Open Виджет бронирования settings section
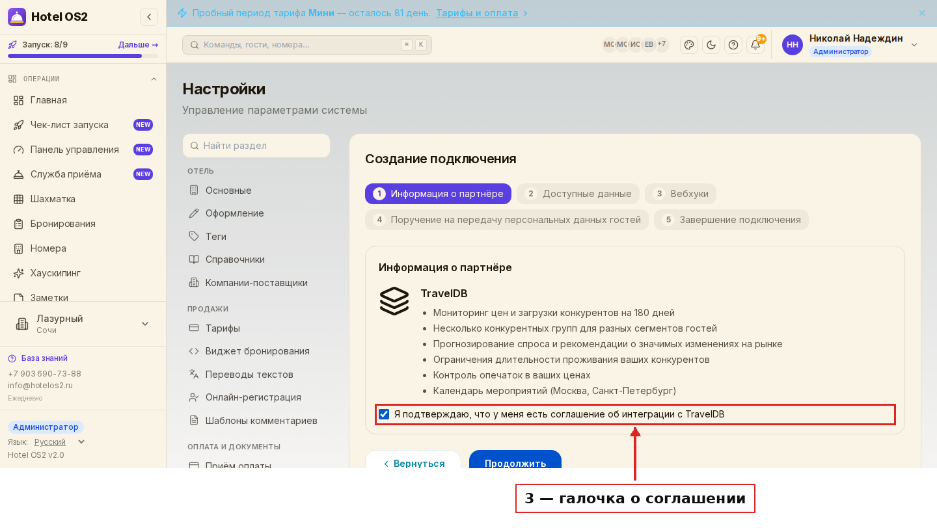937x528 pixels. click(256, 351)
